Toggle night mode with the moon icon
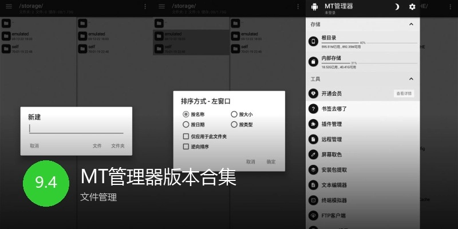458x229 pixels. pyautogui.click(x=396, y=7)
